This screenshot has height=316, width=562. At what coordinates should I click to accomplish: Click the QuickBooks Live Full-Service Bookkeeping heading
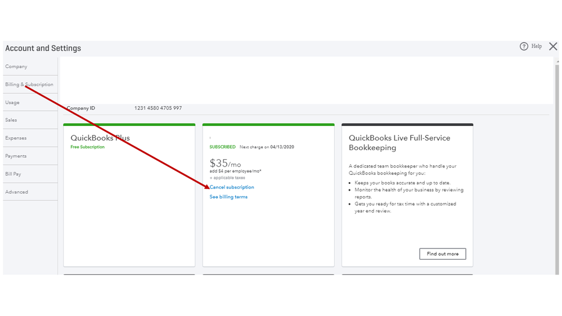pyautogui.click(x=399, y=143)
